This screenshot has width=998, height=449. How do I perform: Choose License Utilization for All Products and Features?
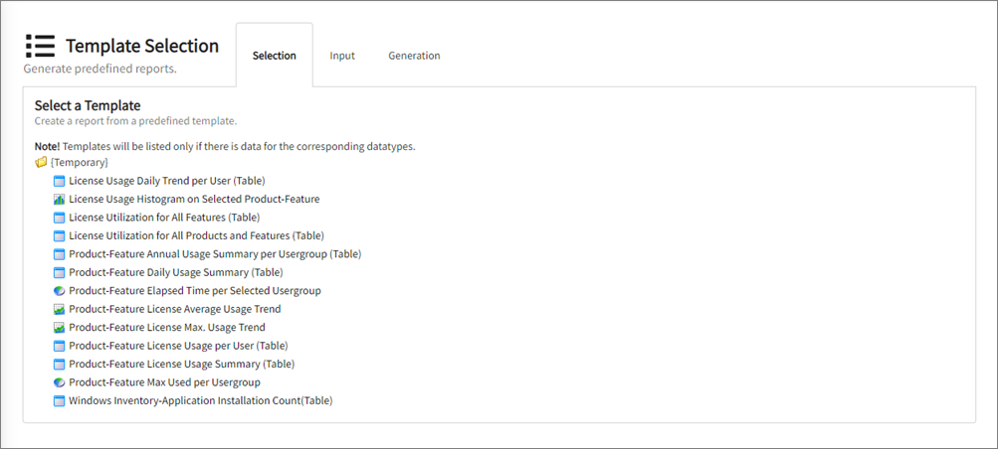196,235
